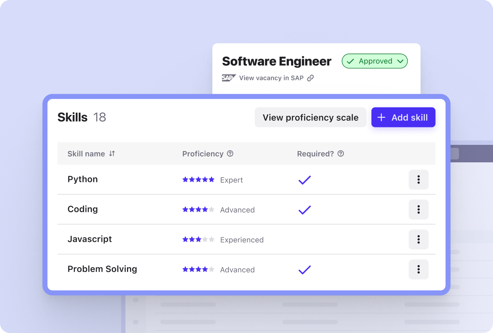Click the Proficiency column header
This screenshot has width=493, height=333.
tap(203, 154)
